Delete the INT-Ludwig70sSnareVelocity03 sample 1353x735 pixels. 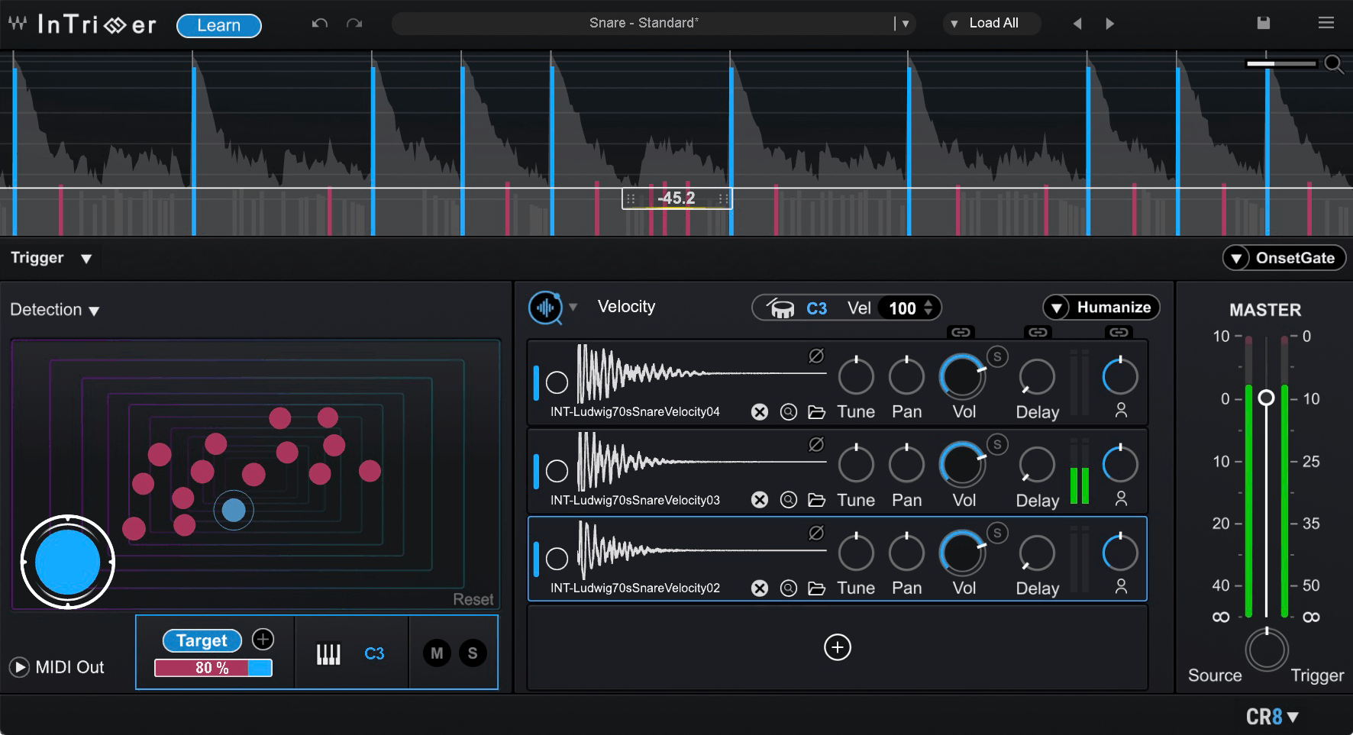click(x=760, y=500)
